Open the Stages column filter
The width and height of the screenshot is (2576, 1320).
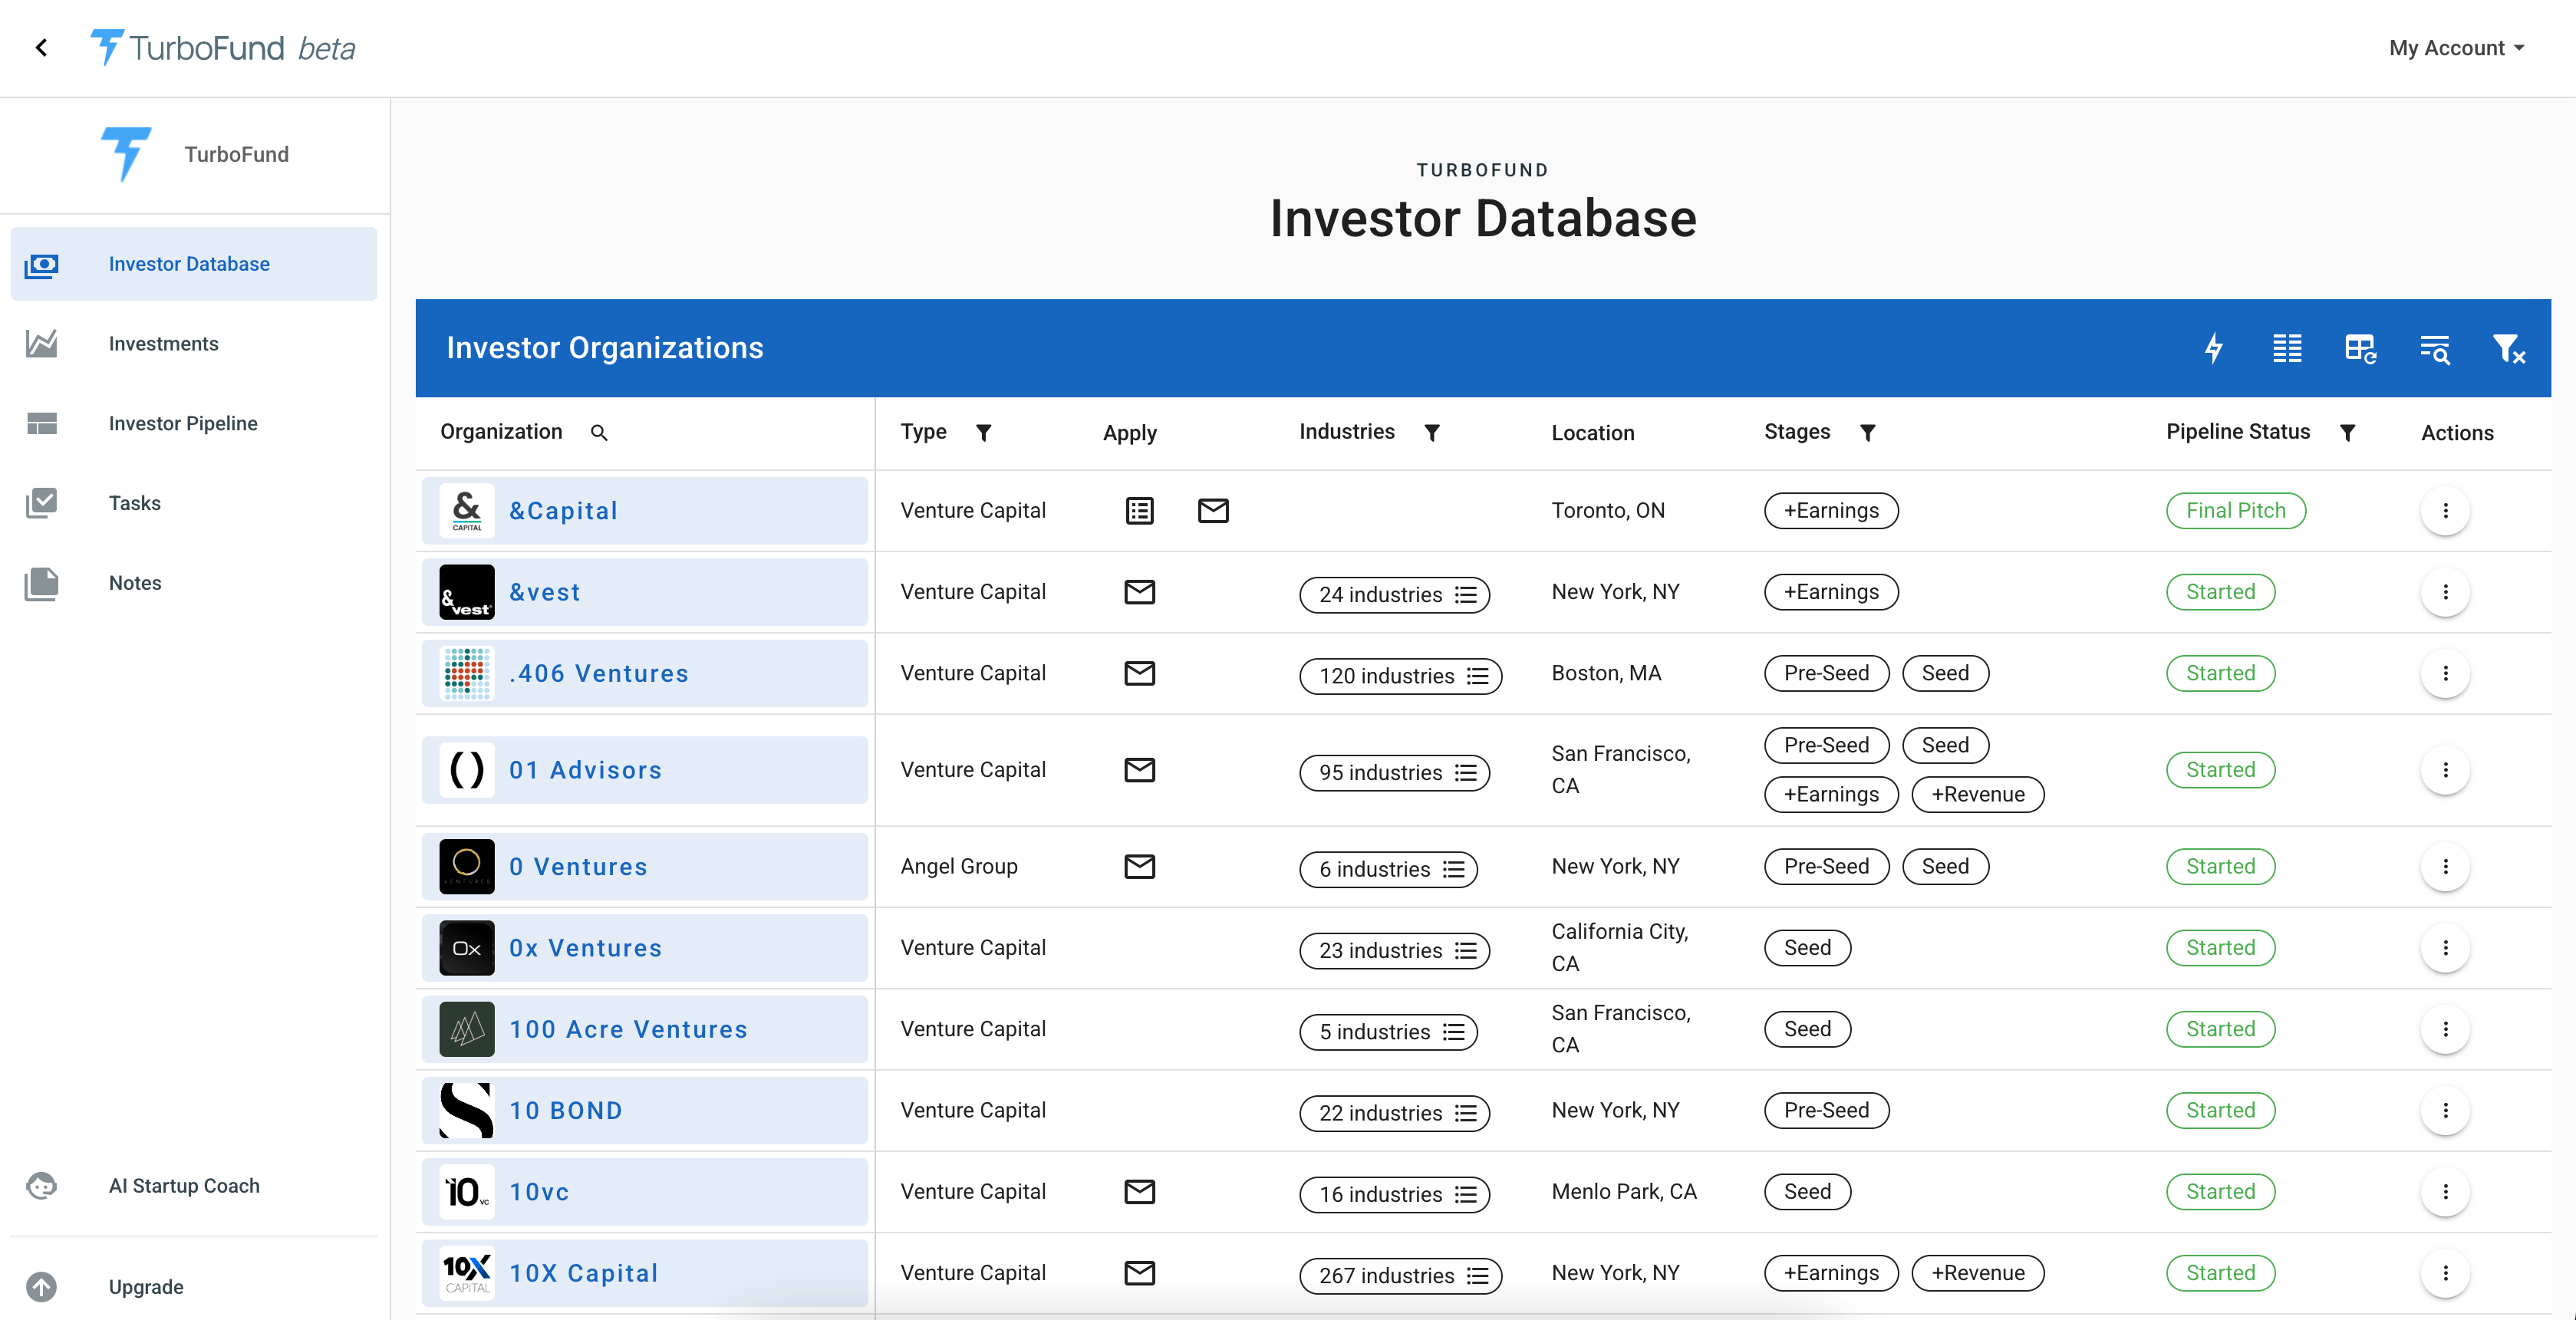[1867, 432]
